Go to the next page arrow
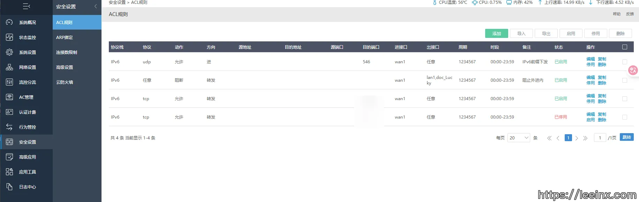 tap(577, 138)
